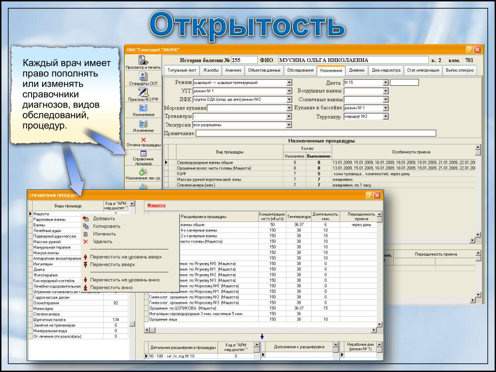Image resolution: width=496 pixels, height=372 pixels.
Task: Choose Переместить на уровень вниз
Action: (x=124, y=279)
